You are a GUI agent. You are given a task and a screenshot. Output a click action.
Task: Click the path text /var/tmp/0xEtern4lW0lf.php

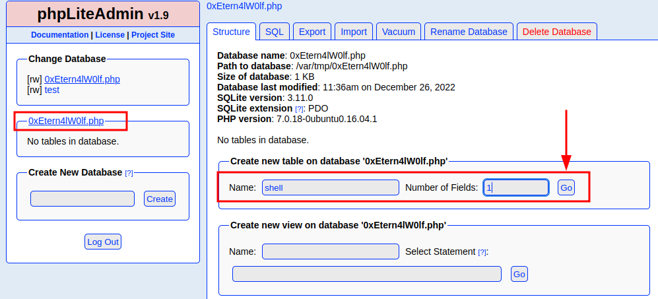point(352,66)
